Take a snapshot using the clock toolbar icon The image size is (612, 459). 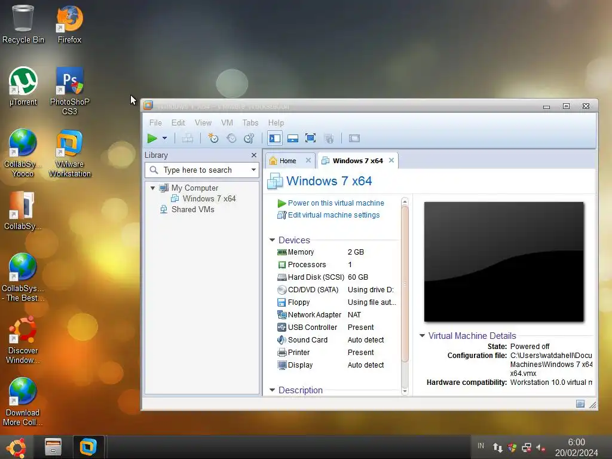(x=213, y=138)
